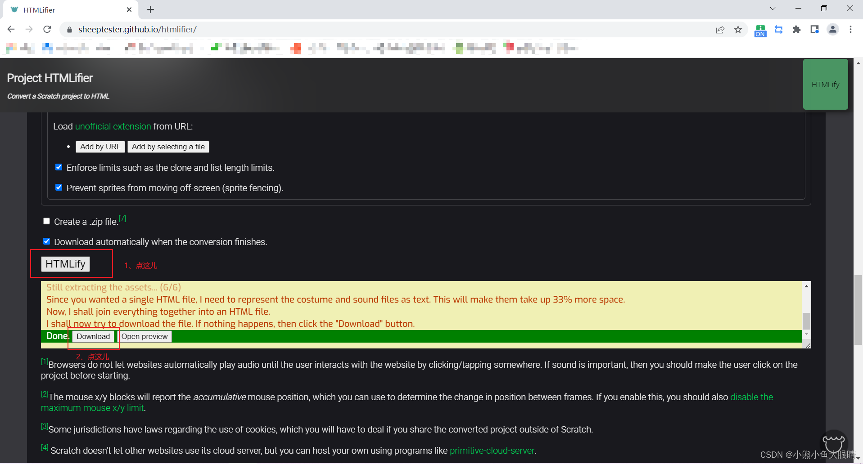Open the profile avatar menu
This screenshot has height=464, width=863.
coord(833,30)
